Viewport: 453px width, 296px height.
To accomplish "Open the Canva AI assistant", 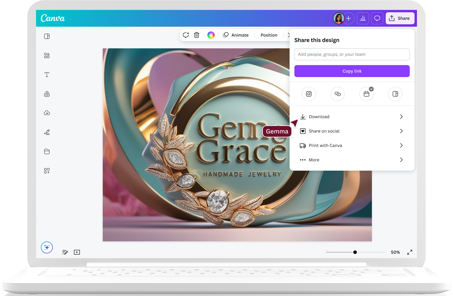I will pyautogui.click(x=47, y=247).
